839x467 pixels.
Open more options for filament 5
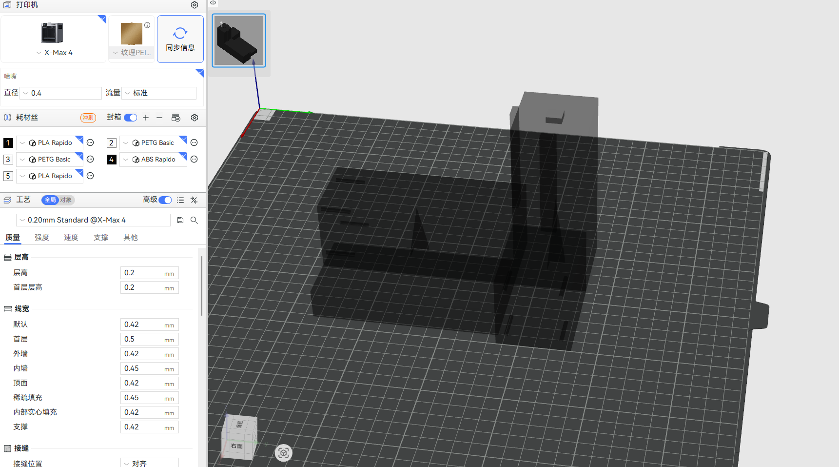[90, 176]
